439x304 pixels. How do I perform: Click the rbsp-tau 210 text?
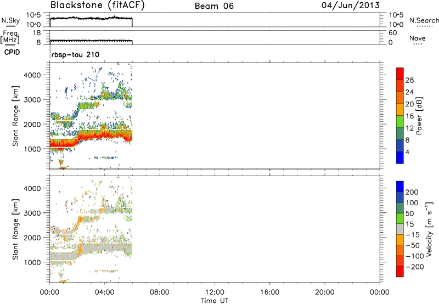pos(75,54)
